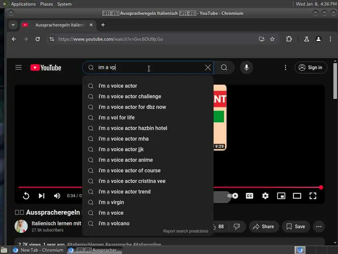338x254 pixels.
Task: Open site information icon in address bar
Action: pos(52,39)
